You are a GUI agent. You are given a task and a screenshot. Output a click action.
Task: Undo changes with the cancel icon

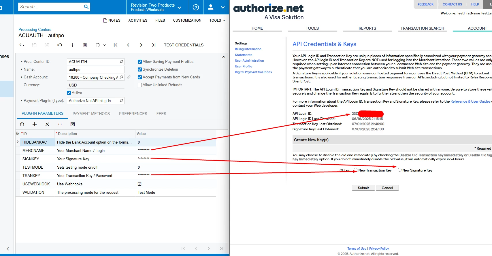click(60, 45)
